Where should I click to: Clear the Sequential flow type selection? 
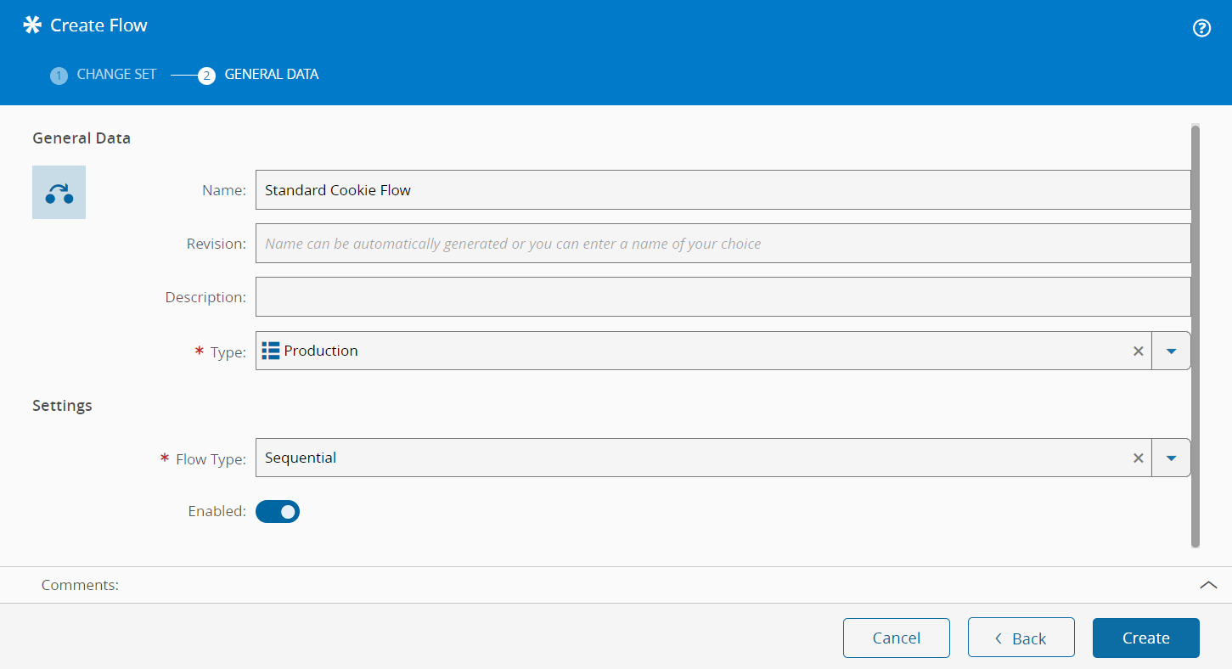coord(1138,458)
